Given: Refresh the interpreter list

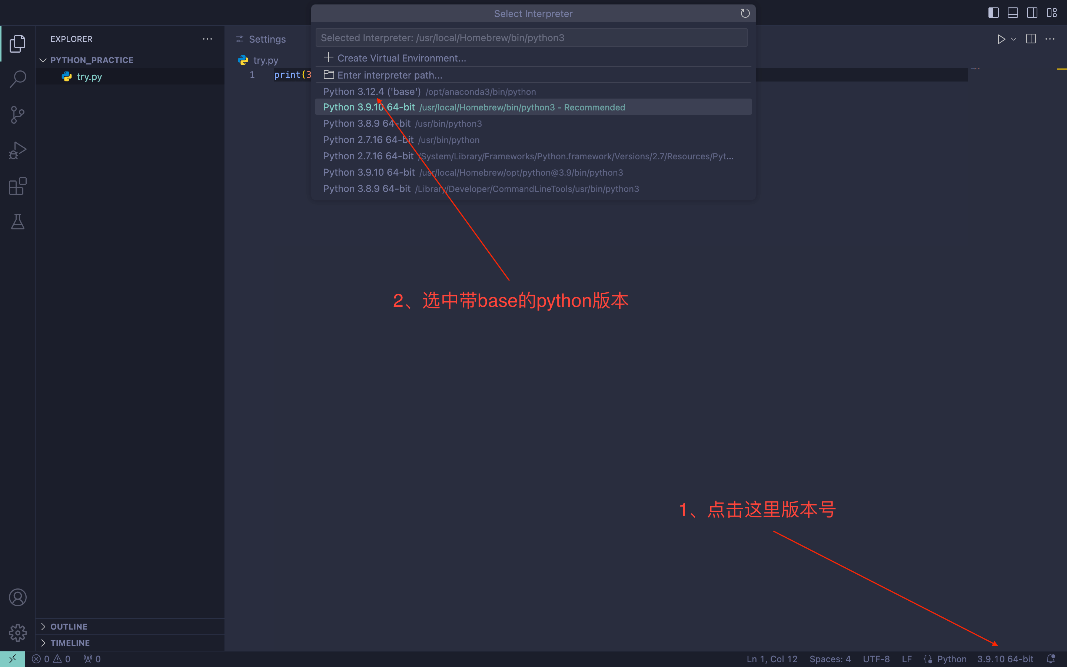Looking at the screenshot, I should (x=745, y=14).
